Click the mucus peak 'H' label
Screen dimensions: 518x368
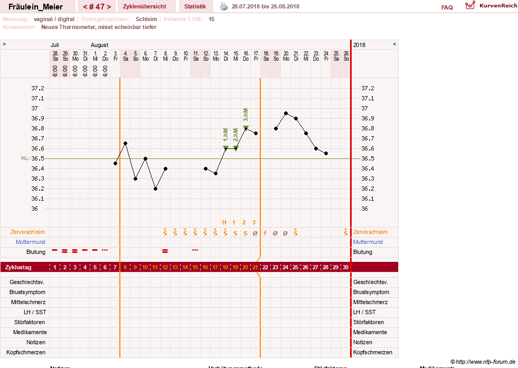click(224, 222)
